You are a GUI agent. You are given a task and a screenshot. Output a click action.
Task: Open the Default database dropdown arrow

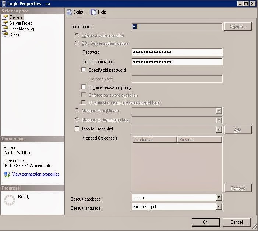[x=219, y=197]
